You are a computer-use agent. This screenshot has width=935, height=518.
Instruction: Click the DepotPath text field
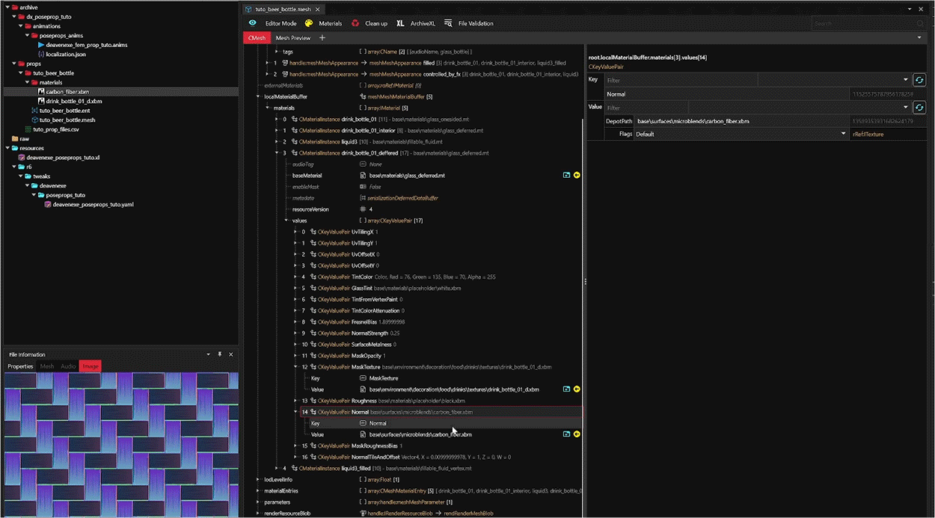pos(741,121)
